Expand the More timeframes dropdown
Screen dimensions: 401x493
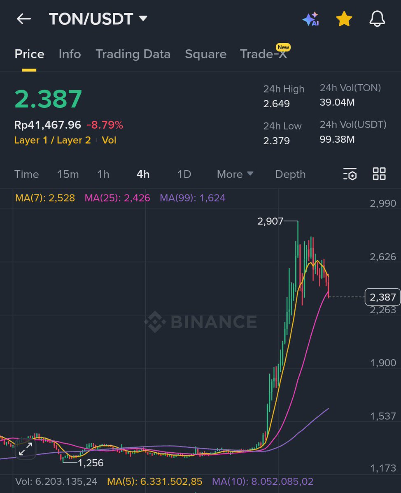point(235,174)
